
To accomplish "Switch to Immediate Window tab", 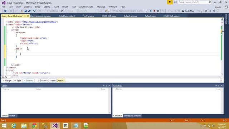I will (x=132, y=116).
